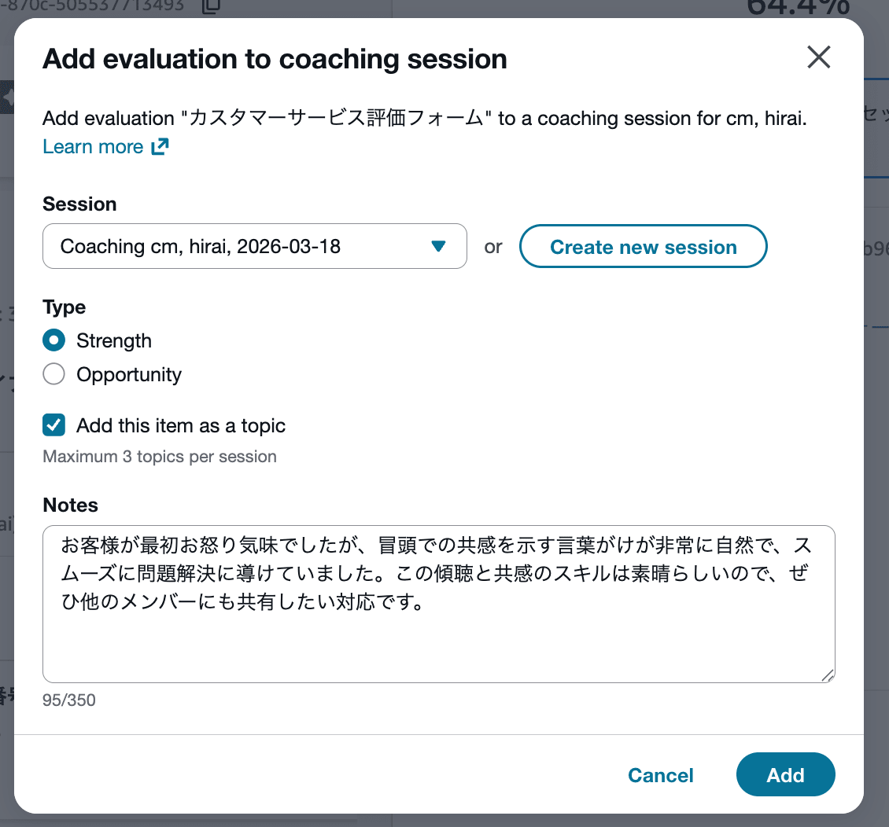Click the resize handle of the Notes box
Viewport: 889px width, 827px height.
point(827,674)
